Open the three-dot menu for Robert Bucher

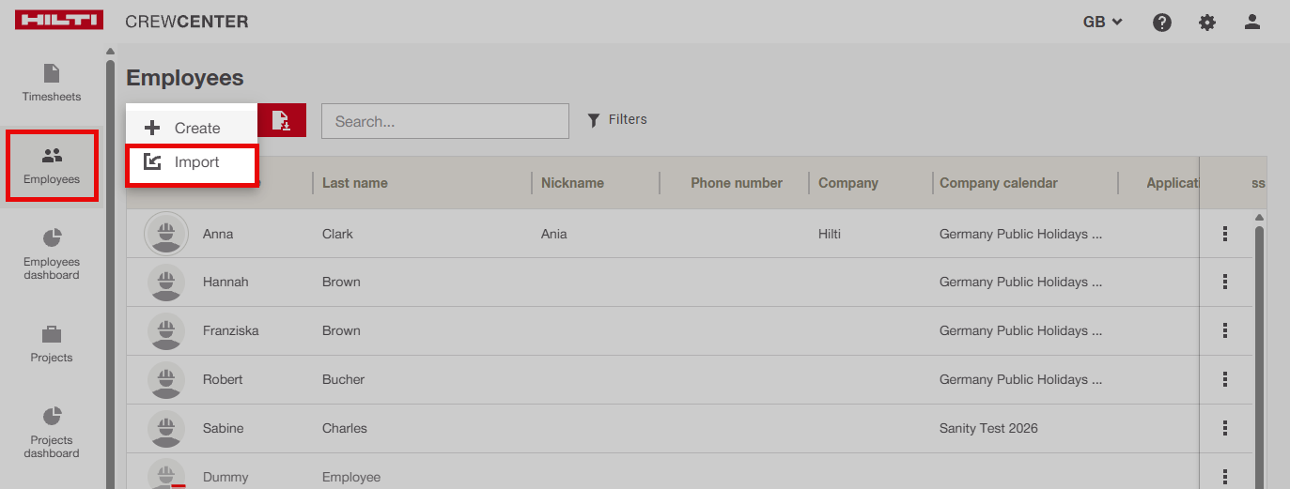tap(1225, 379)
